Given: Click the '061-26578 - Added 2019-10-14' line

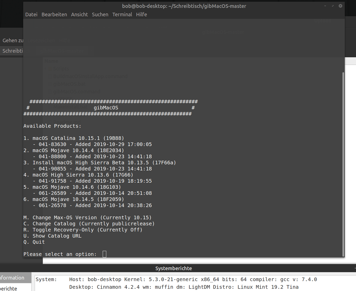Looking at the screenshot, I should pos(92,205).
